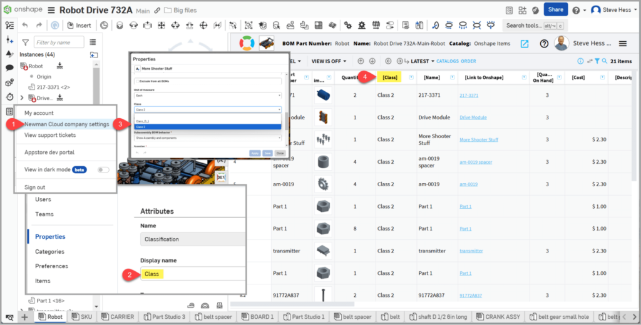
Task: Click the BOM table icon in left sidebar
Action: coord(9,111)
